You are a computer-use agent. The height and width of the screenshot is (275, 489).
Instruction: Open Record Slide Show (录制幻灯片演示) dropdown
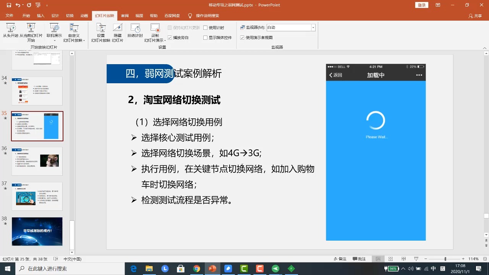point(155,32)
